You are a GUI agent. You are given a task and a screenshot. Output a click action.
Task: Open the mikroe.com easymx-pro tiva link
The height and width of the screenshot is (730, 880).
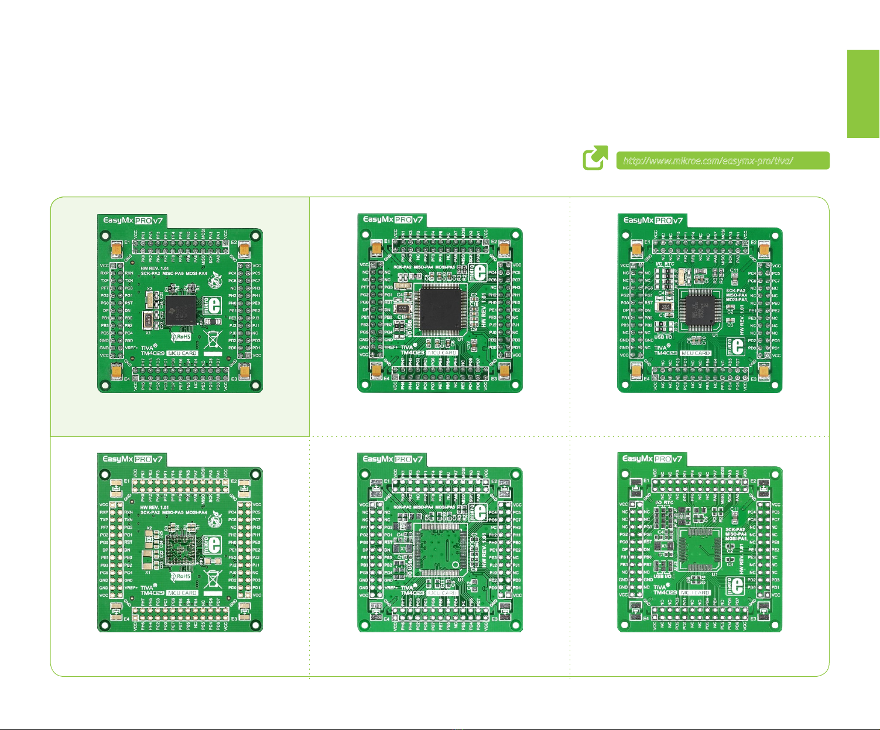pos(723,160)
